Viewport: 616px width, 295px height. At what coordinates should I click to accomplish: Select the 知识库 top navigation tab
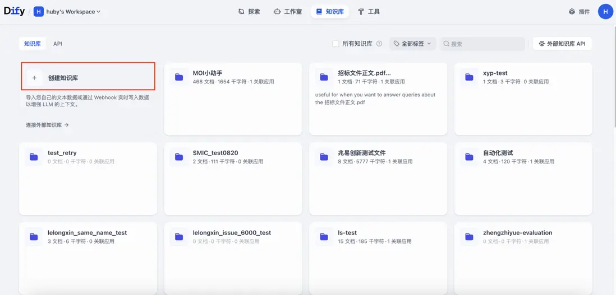click(330, 12)
